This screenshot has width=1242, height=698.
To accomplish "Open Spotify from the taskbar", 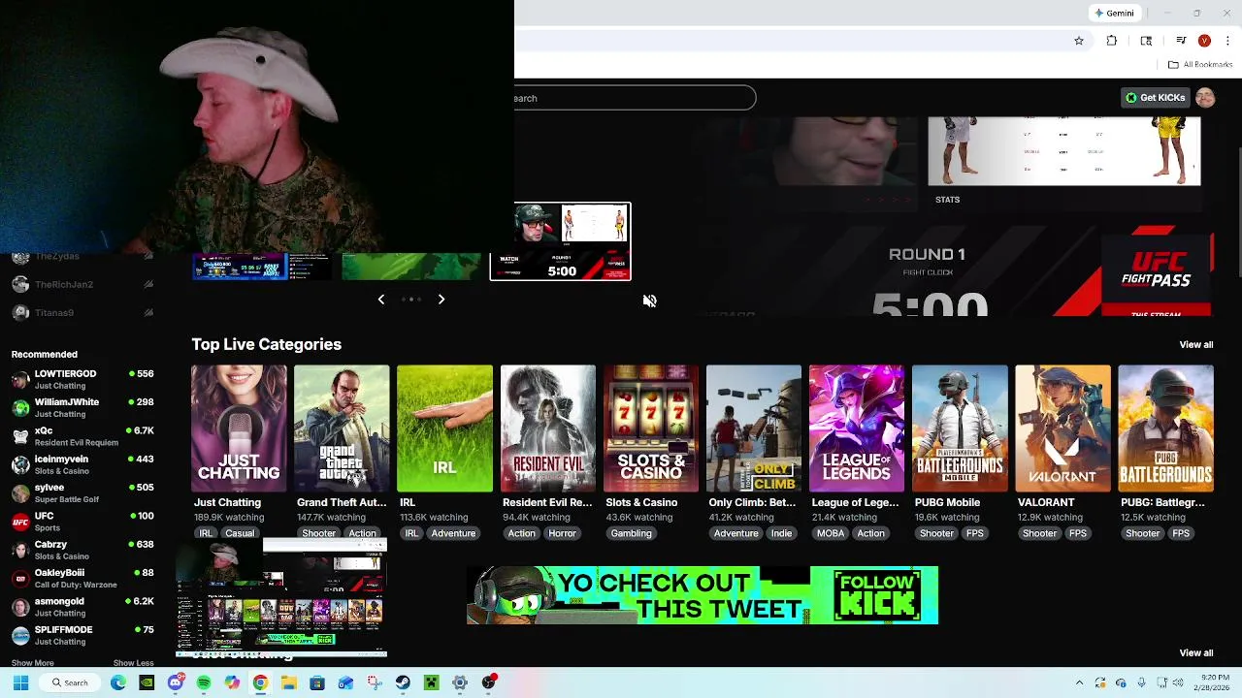I will [204, 683].
